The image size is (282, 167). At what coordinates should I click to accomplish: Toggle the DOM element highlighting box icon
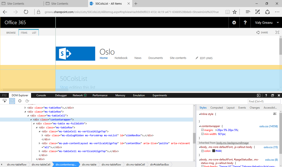[12, 101]
